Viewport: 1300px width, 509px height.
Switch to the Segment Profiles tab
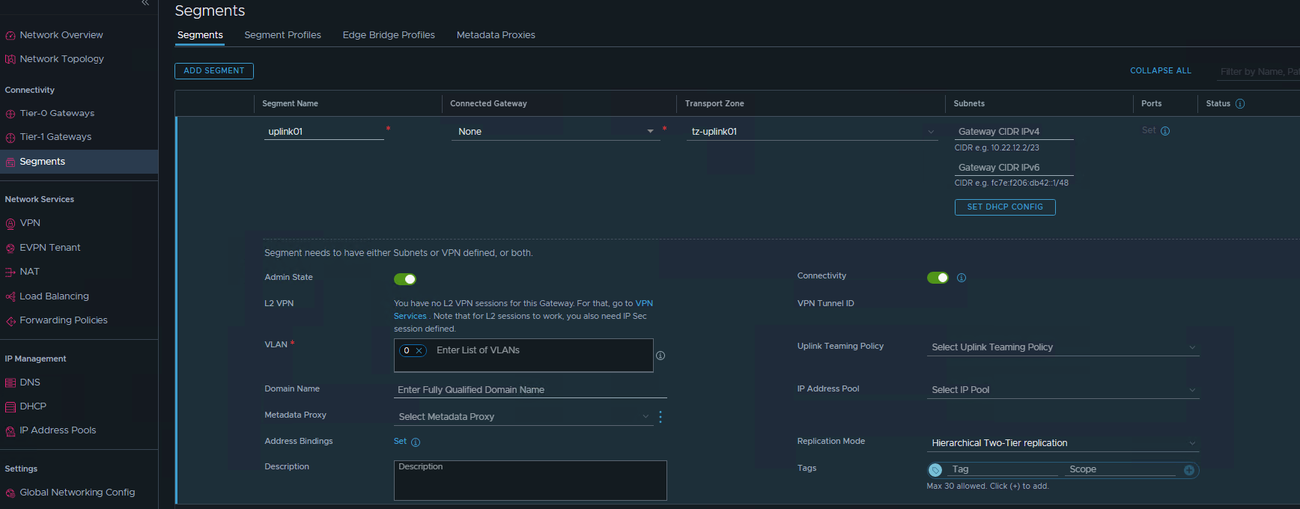tap(282, 35)
